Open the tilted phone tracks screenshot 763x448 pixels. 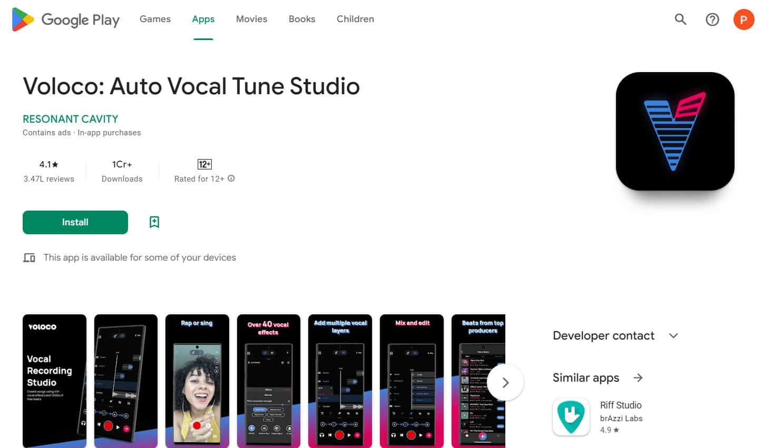pos(126,381)
